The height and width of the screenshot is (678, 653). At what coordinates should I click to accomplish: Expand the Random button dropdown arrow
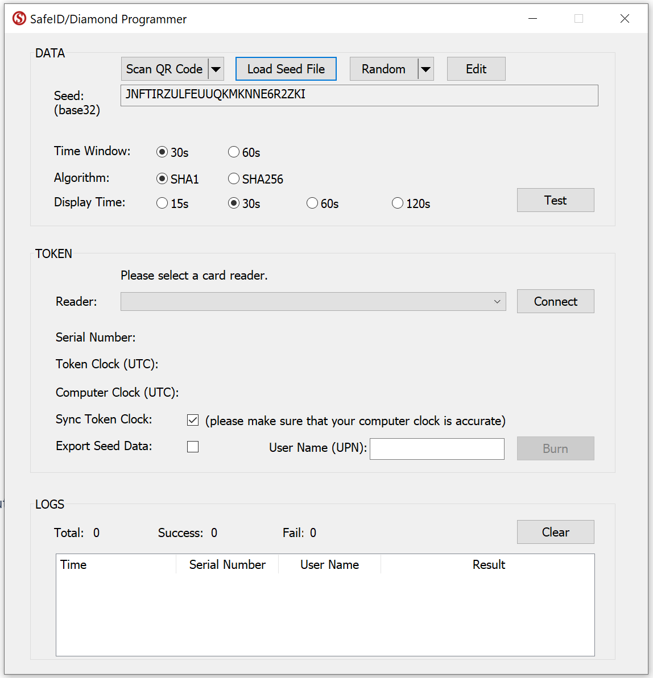pos(425,69)
